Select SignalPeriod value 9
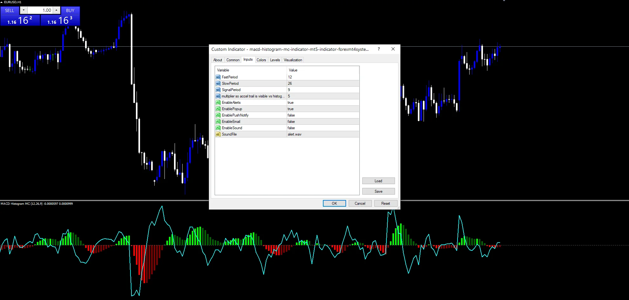The image size is (629, 300). tap(323, 90)
